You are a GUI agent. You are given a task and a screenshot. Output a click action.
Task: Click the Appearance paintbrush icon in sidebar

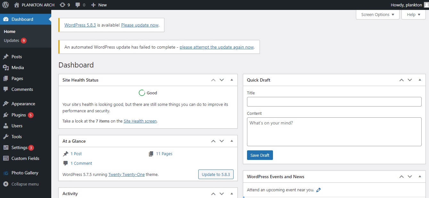coord(6,104)
